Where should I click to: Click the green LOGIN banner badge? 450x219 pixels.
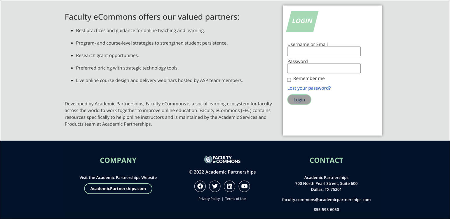302,21
